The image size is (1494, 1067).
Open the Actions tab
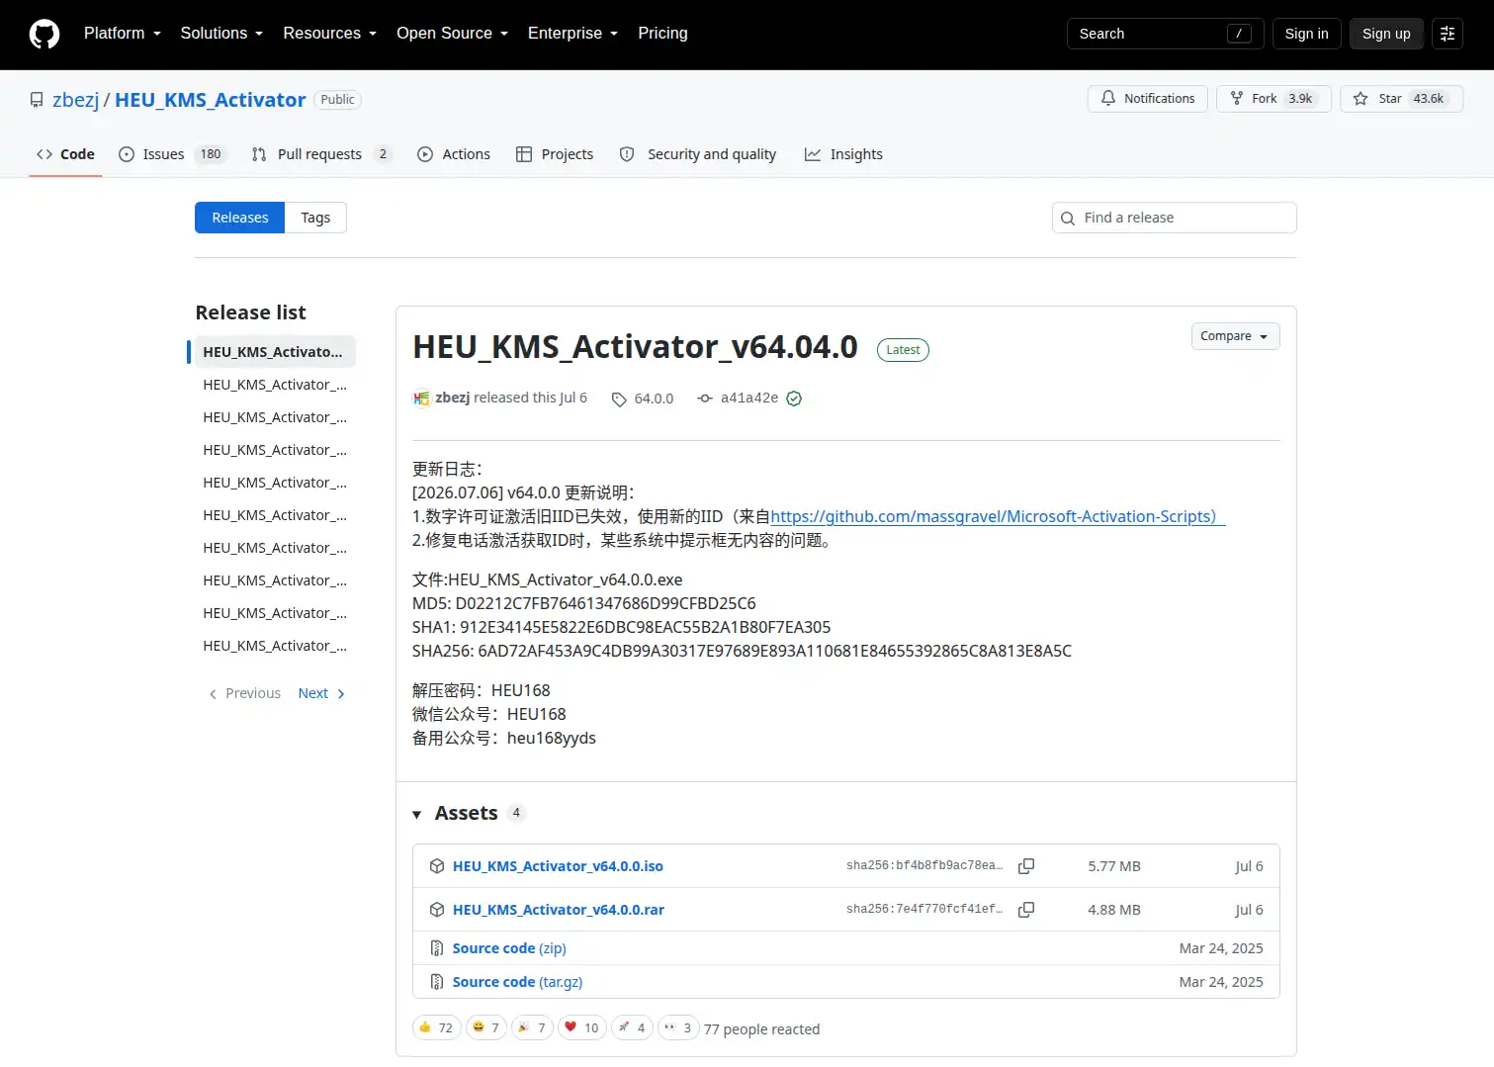(x=454, y=154)
